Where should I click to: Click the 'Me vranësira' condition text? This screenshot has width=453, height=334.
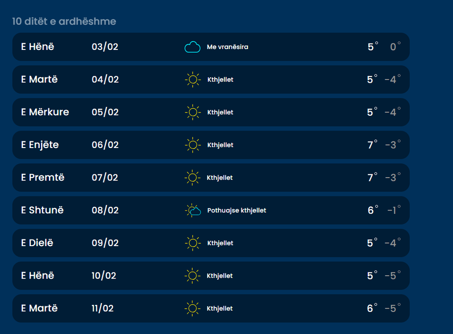(x=227, y=47)
